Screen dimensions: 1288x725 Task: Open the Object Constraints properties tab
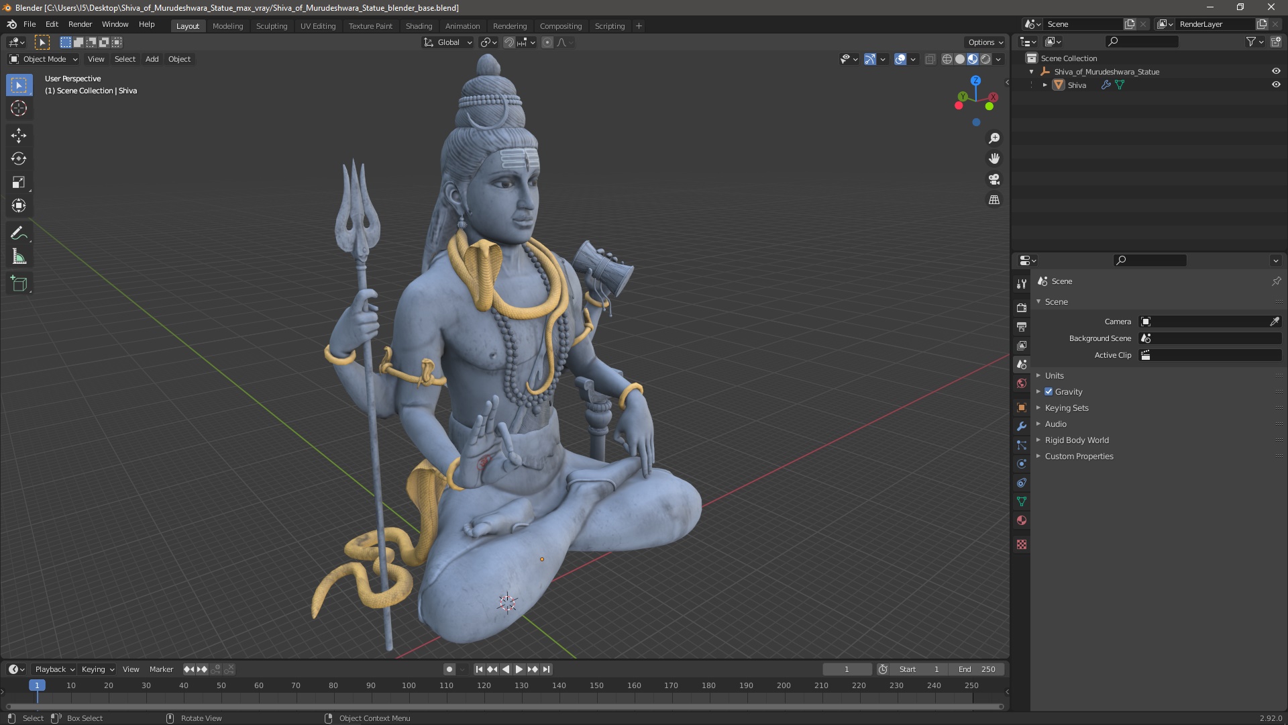pyautogui.click(x=1022, y=483)
